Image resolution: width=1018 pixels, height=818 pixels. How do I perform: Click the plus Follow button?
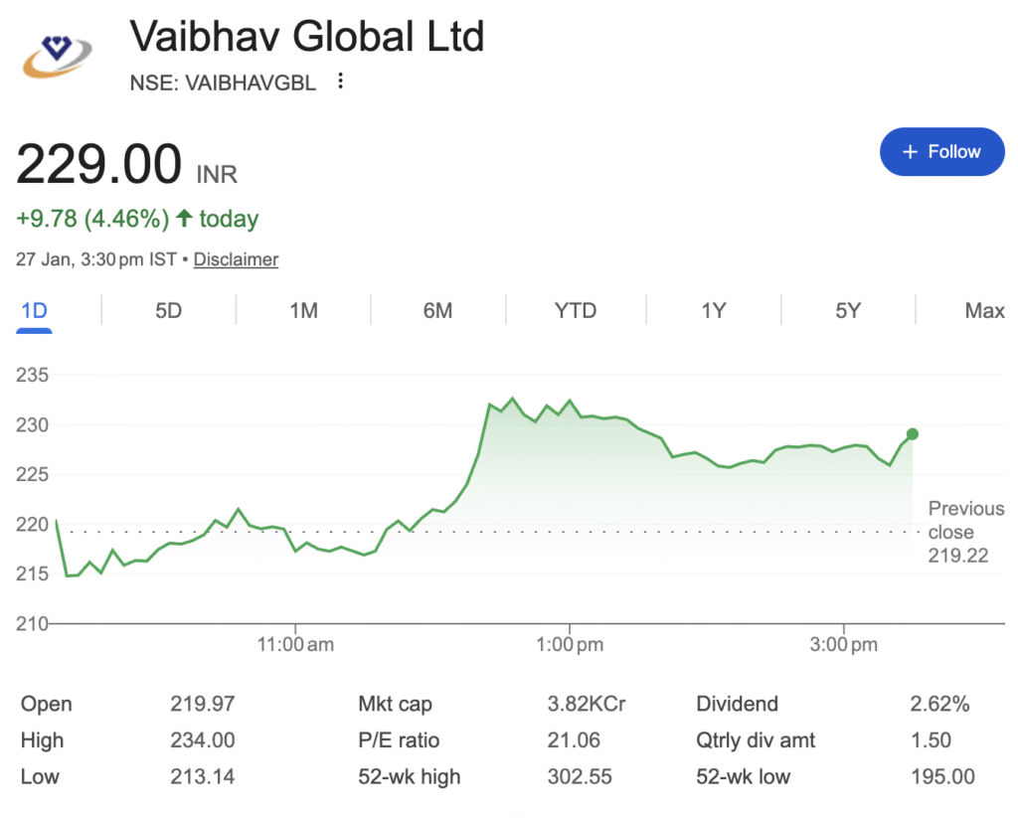[941, 152]
